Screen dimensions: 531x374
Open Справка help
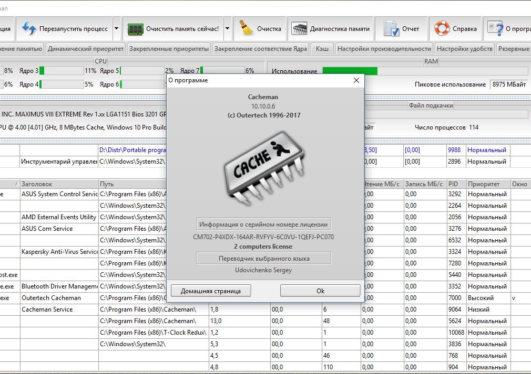[x=455, y=29]
